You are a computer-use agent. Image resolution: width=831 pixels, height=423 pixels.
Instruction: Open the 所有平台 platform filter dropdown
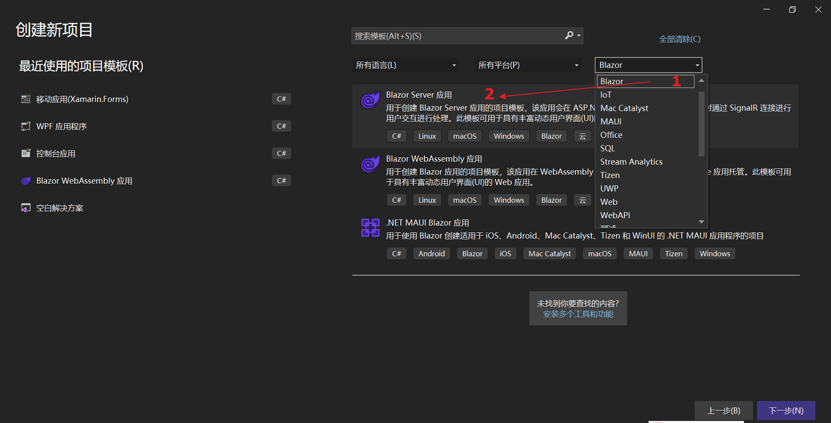tap(528, 65)
